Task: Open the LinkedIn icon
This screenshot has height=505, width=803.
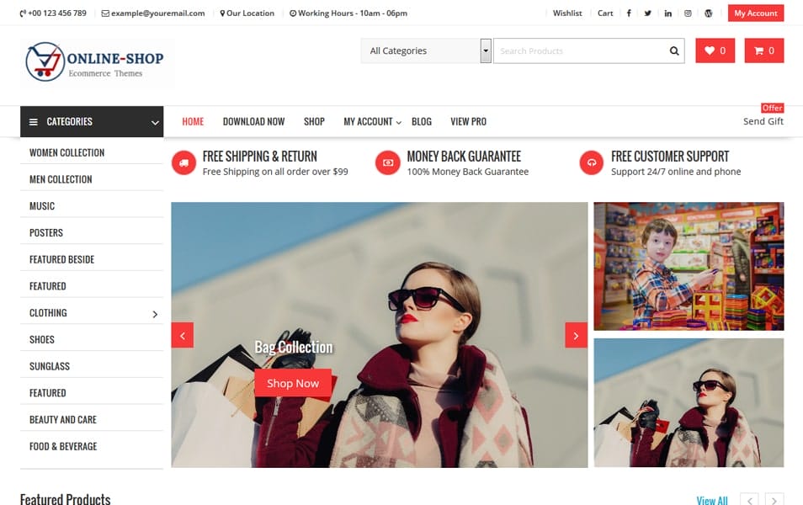Action: tap(668, 13)
